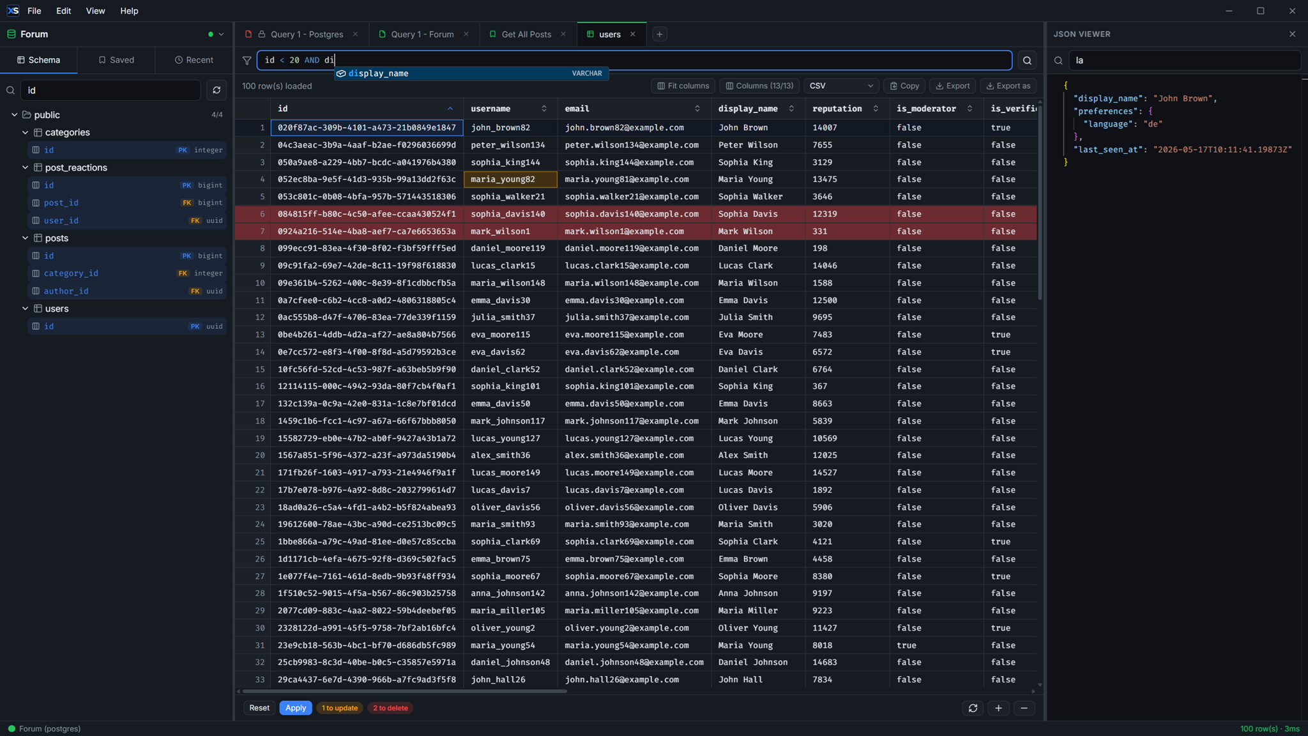Apply pending changes with Apply button

296,708
